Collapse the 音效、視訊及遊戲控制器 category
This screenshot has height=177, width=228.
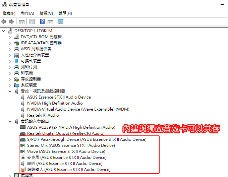(10, 91)
